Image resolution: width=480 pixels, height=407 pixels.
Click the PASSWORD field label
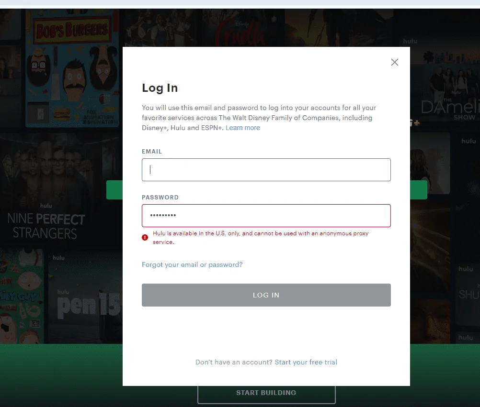point(160,198)
